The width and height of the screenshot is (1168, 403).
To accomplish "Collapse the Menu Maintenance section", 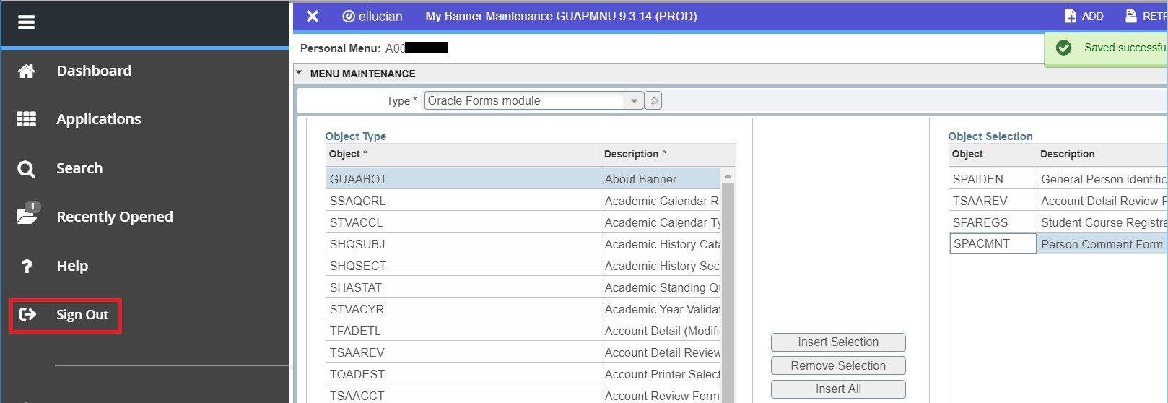I will (300, 74).
